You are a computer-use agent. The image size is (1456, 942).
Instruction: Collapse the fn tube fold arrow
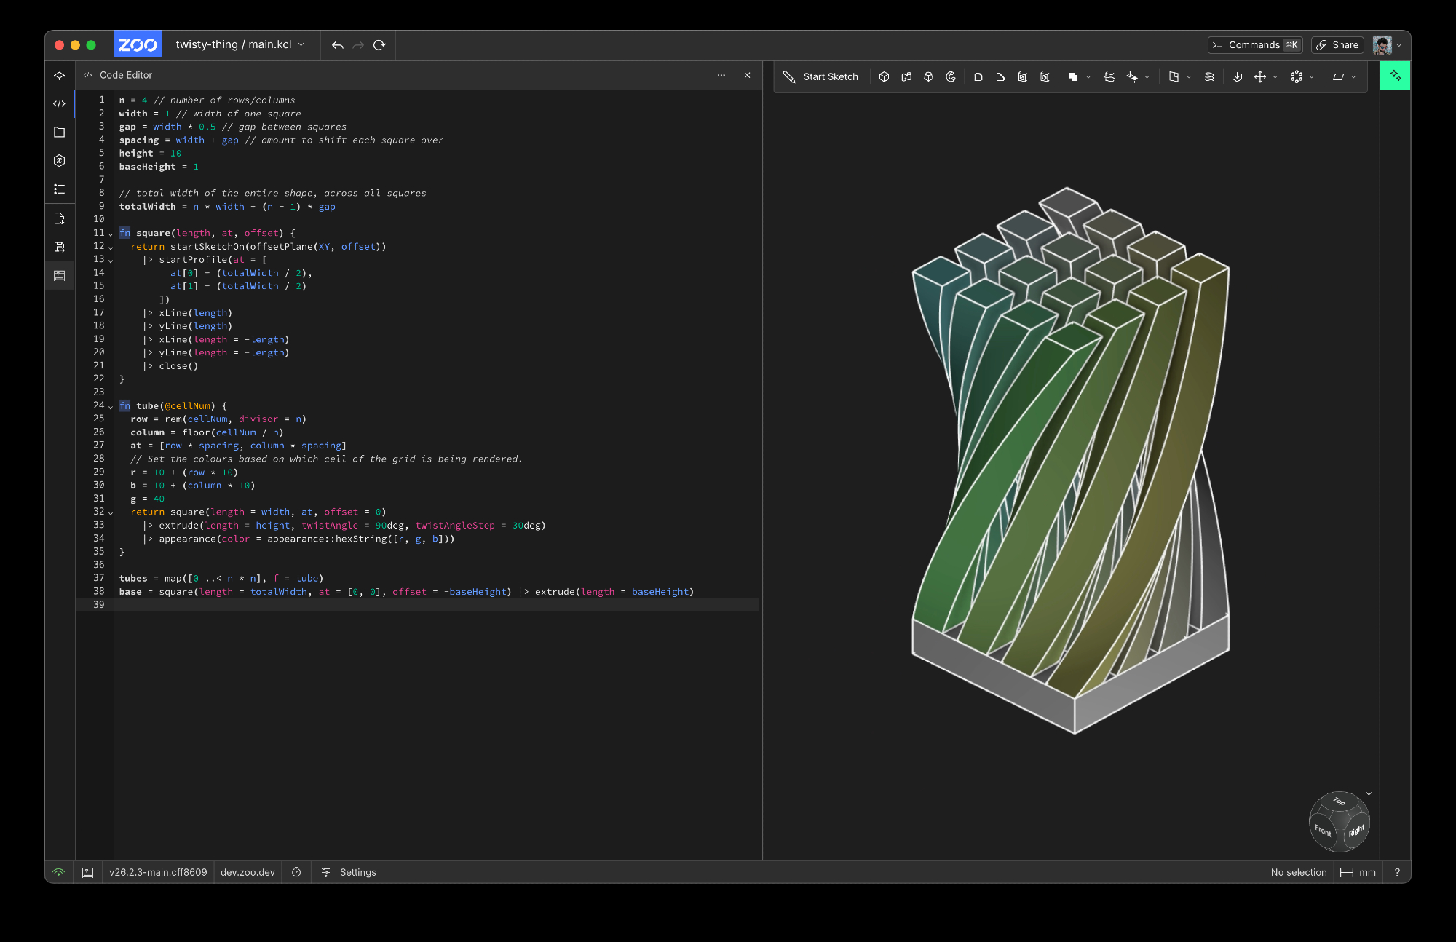(x=111, y=406)
